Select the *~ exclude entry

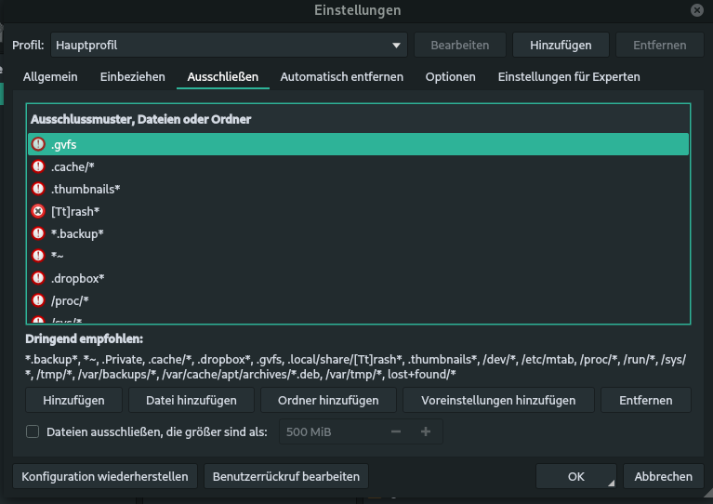(358, 256)
